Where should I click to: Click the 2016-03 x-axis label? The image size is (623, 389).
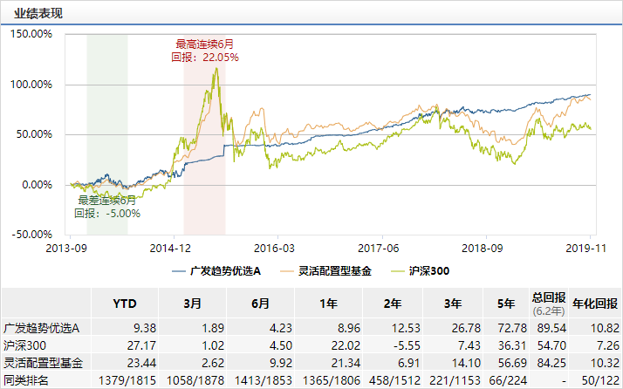click(x=275, y=249)
